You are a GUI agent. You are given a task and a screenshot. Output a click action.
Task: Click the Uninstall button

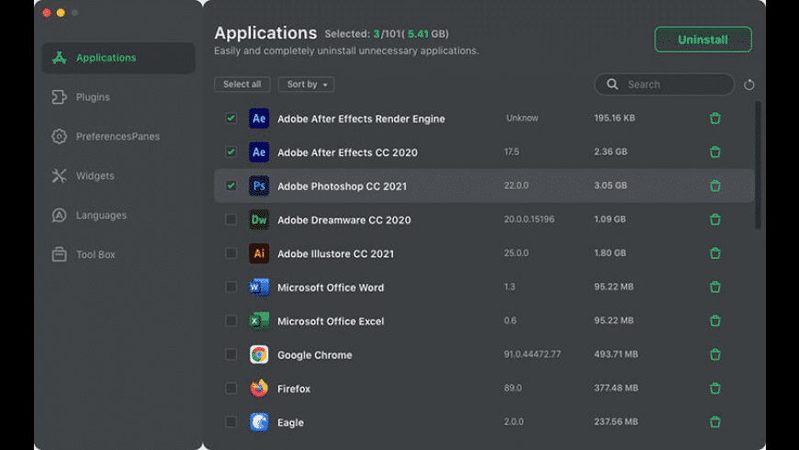pos(703,39)
